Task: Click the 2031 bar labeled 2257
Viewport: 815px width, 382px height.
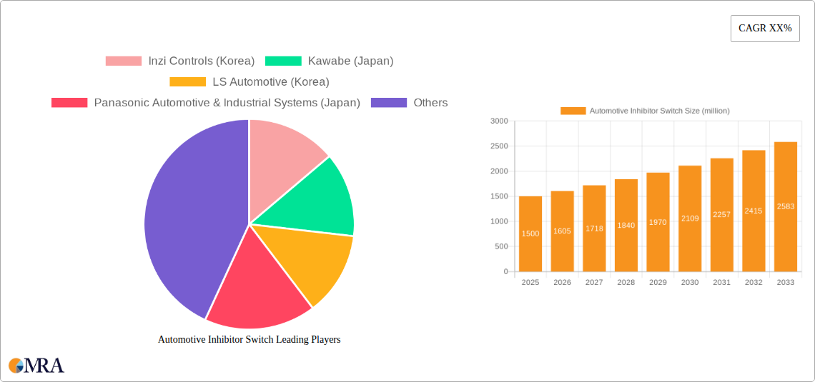Action: (722, 215)
